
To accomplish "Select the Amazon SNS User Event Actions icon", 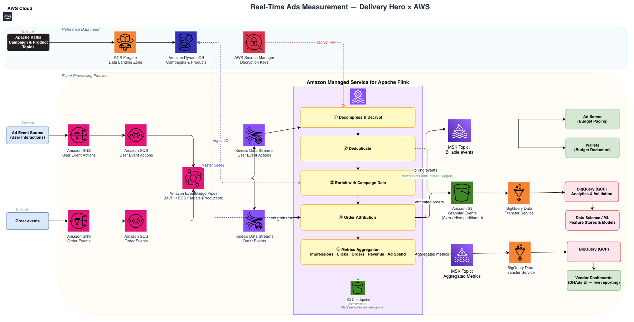I will 78,135.
